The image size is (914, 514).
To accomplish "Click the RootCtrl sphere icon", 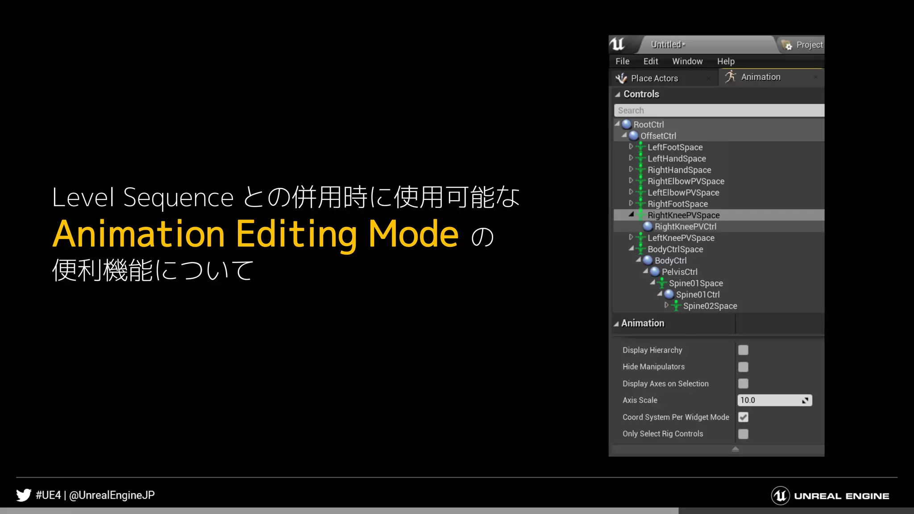I will coord(627,124).
